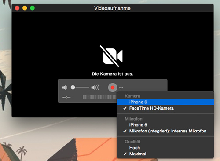The height and width of the screenshot is (161, 220).
Task: Start recording with the red record button
Action: click(113, 88)
